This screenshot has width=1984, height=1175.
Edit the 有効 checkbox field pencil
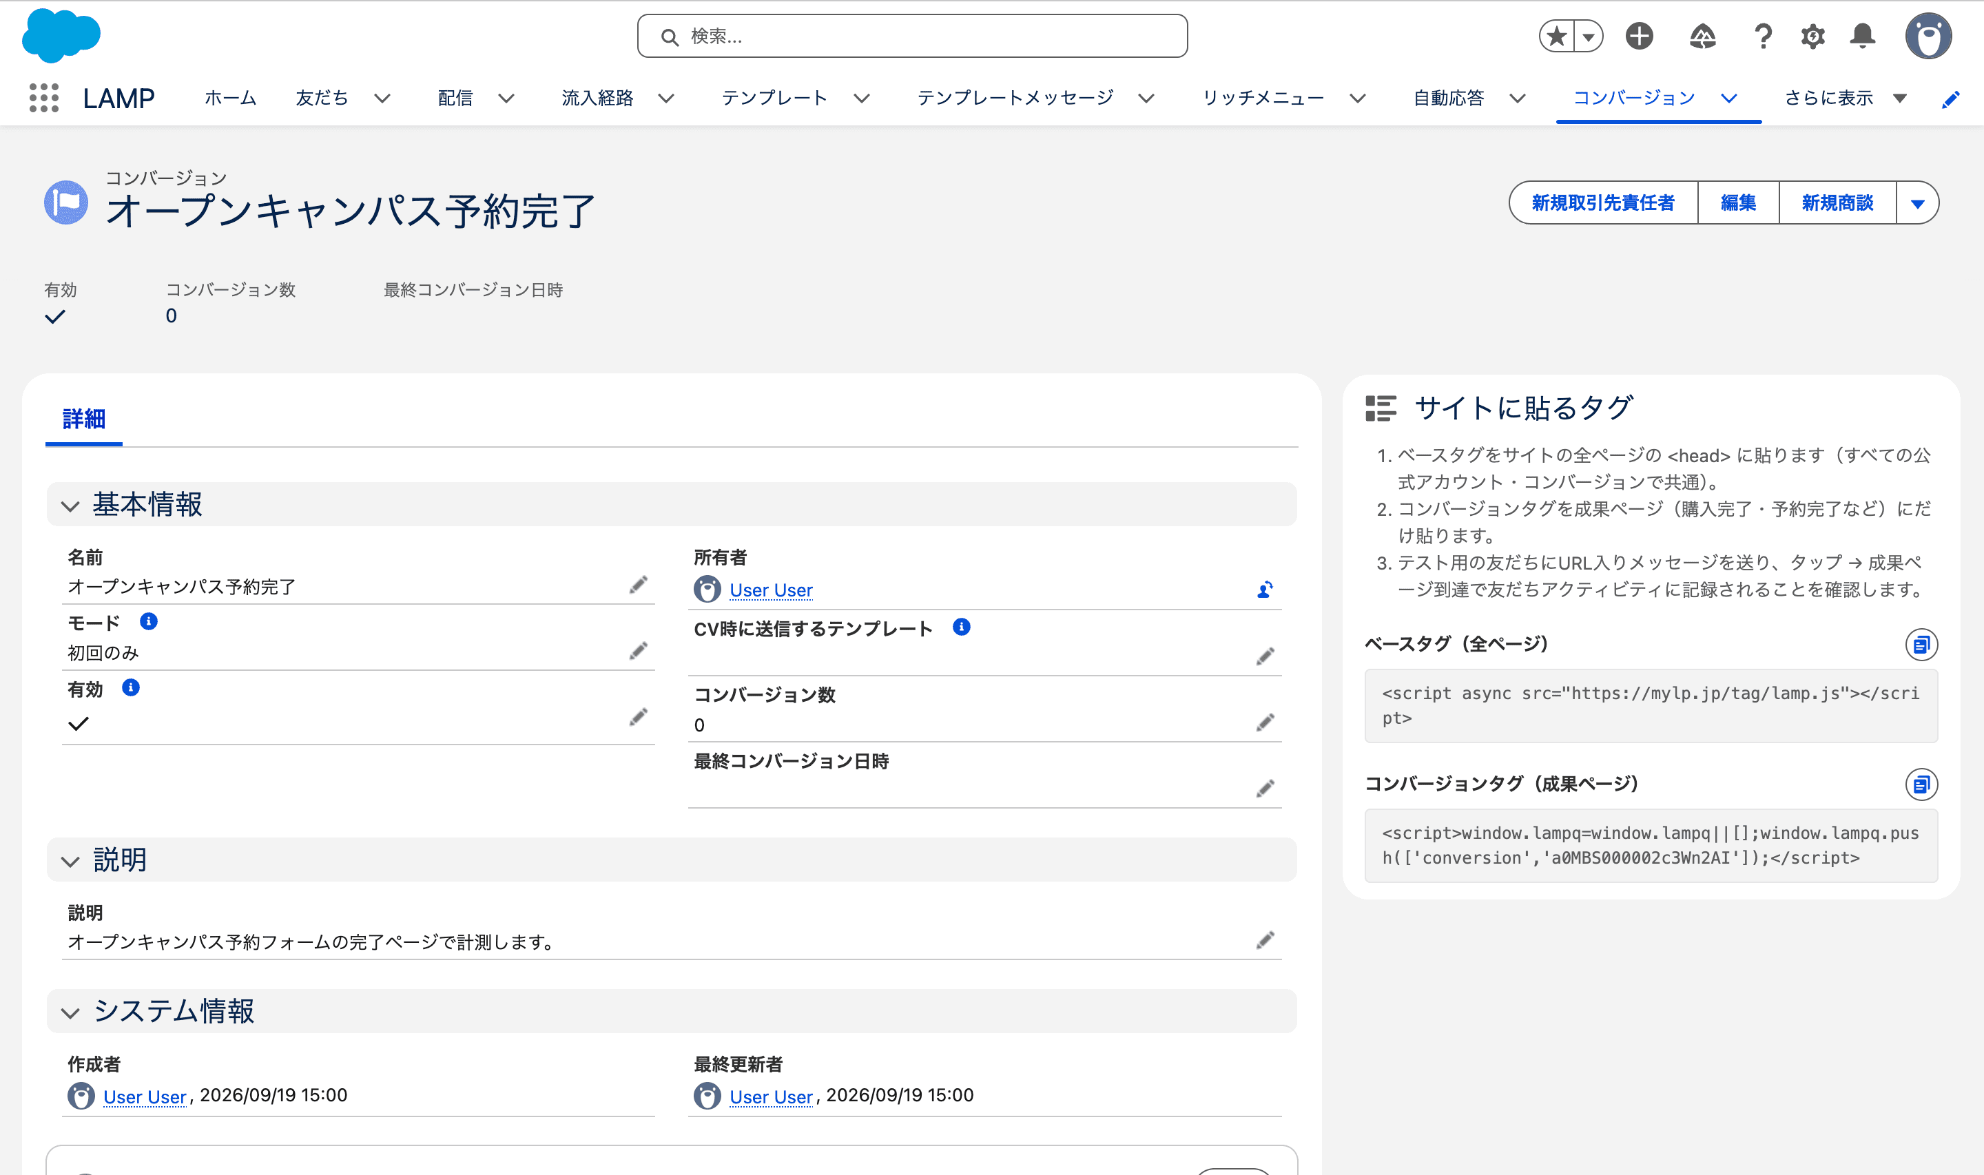(x=639, y=718)
